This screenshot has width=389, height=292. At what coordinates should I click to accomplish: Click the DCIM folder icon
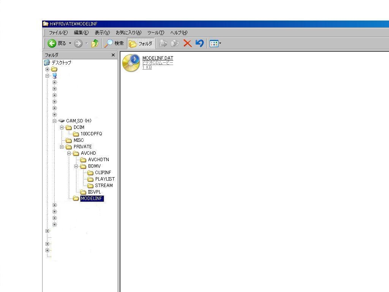pyautogui.click(x=69, y=127)
